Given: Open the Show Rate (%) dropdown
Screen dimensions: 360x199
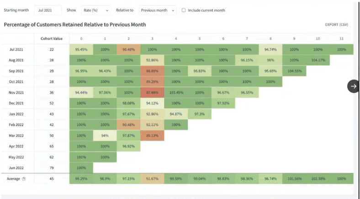Looking at the screenshot, I should click(x=95, y=10).
